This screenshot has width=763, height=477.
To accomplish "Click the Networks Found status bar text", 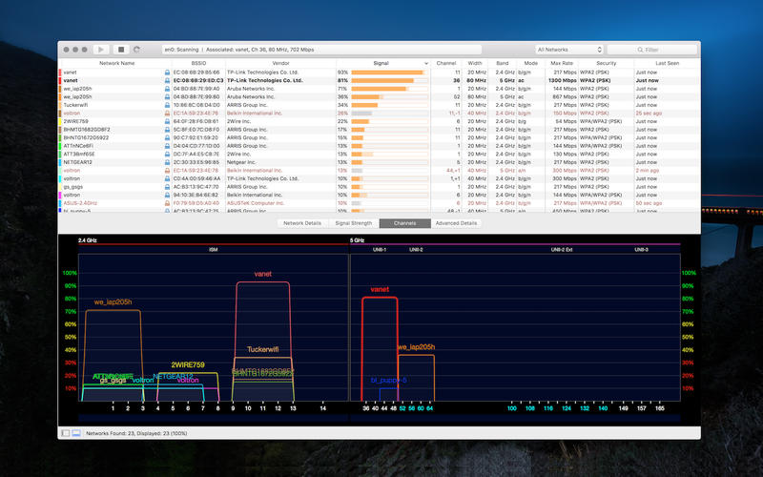I will [x=136, y=433].
